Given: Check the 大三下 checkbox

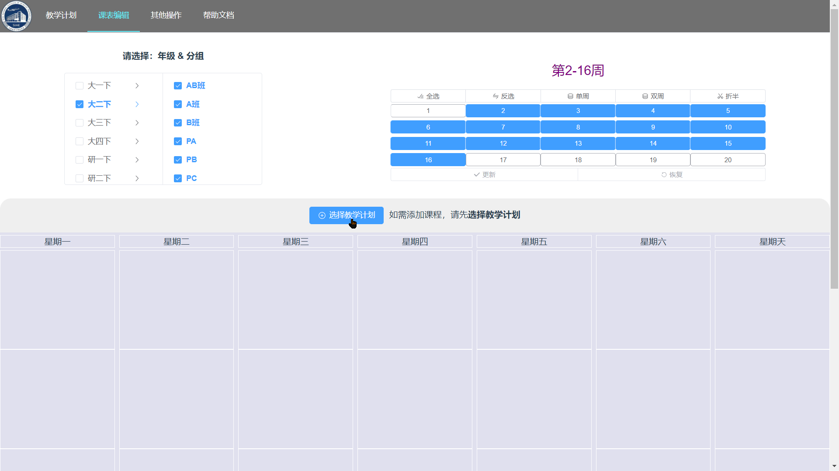Looking at the screenshot, I should [x=80, y=123].
